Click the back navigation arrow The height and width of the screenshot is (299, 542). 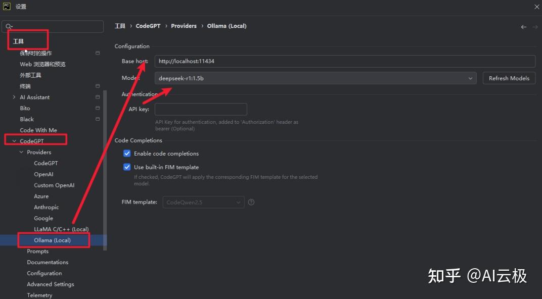tap(523, 26)
